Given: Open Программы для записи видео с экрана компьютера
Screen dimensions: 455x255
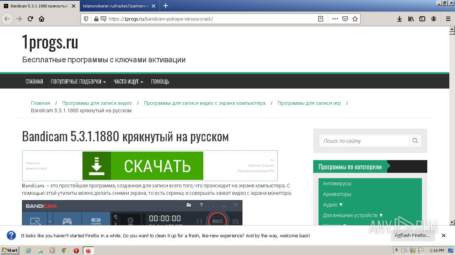Looking at the screenshot, I should [205, 103].
